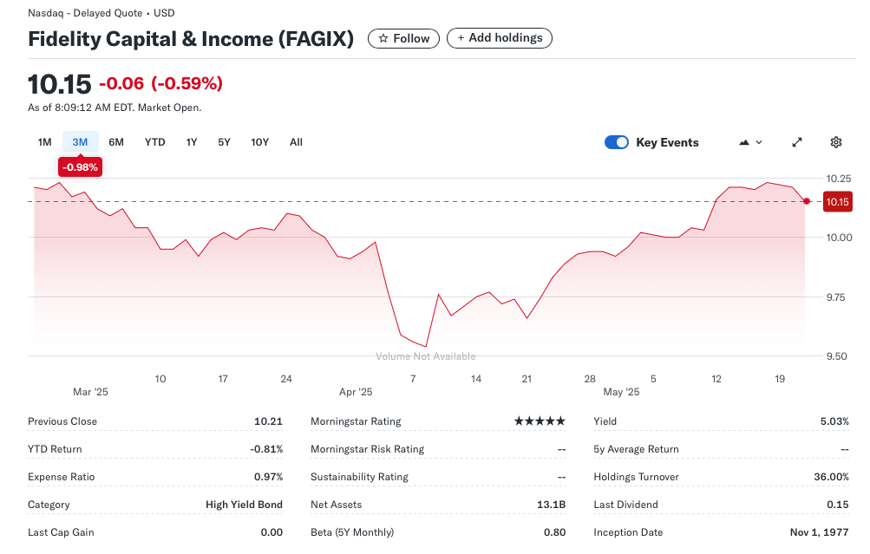Switch chart to 6M range

point(116,142)
